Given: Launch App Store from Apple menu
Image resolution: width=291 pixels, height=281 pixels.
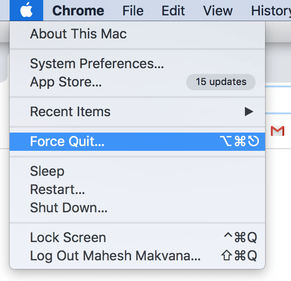Looking at the screenshot, I should 137,82.
